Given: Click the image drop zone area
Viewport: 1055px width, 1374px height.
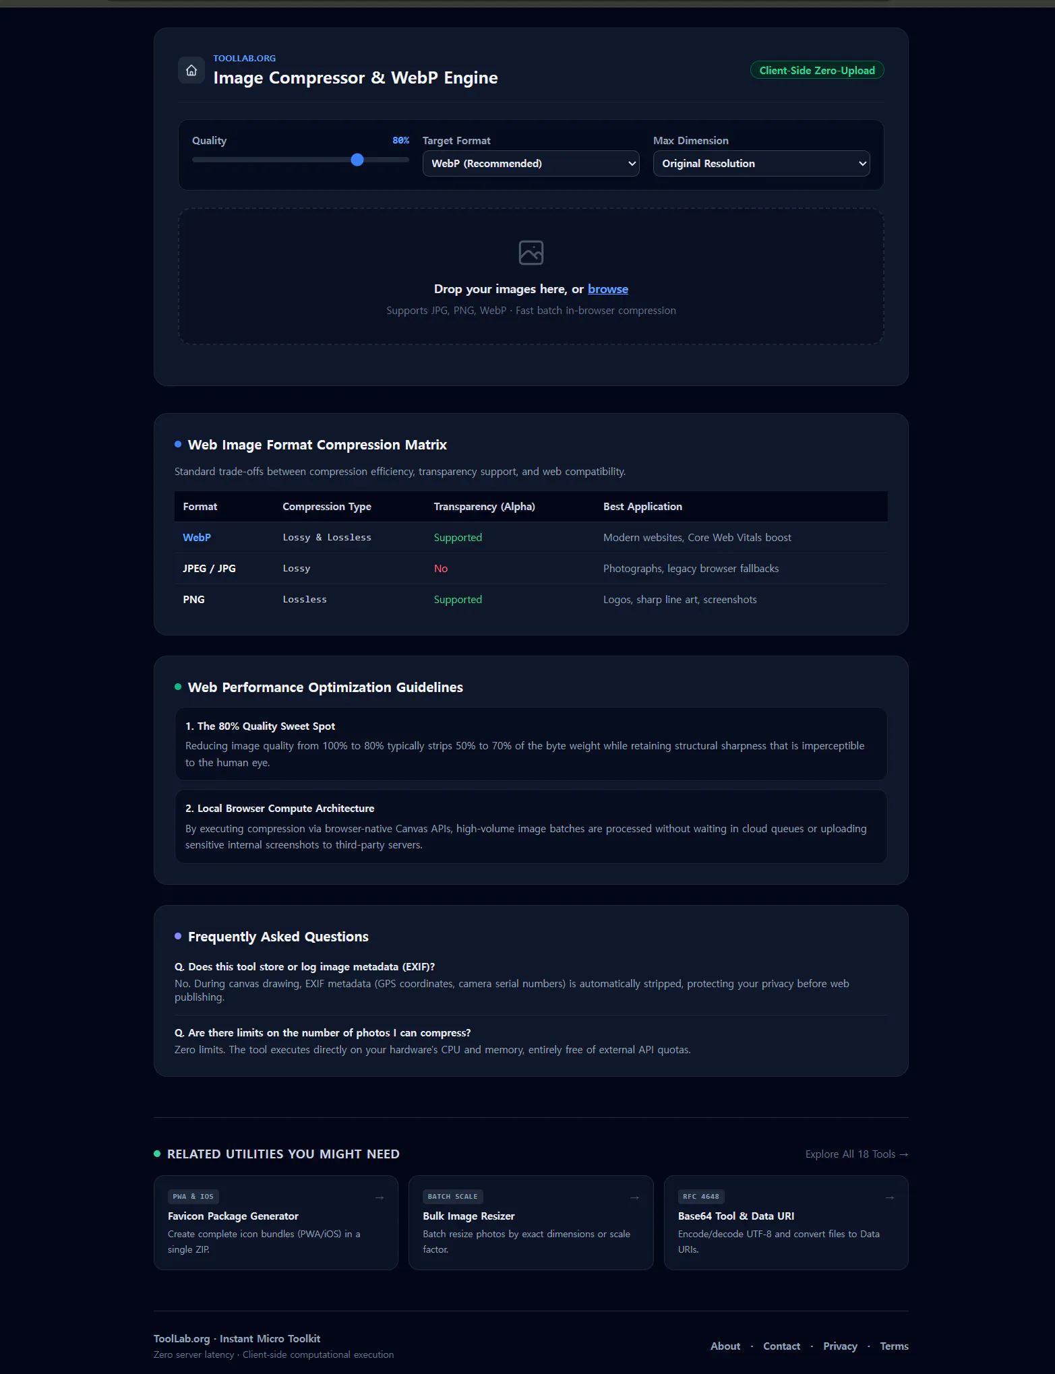Looking at the screenshot, I should coord(531,276).
